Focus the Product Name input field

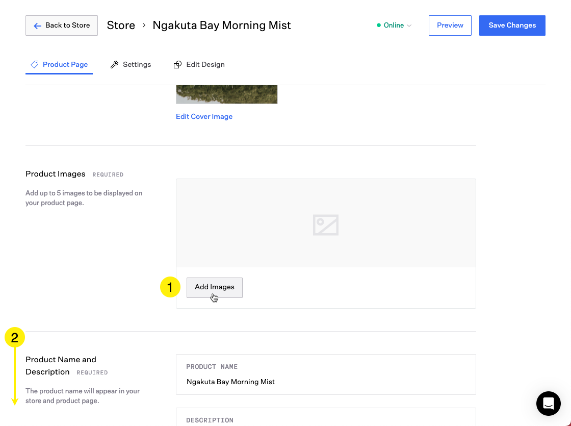(x=326, y=381)
